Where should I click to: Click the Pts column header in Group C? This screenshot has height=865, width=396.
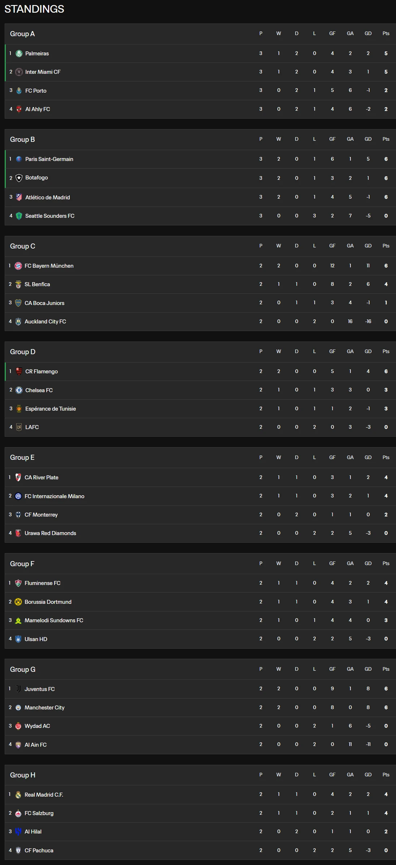tap(386, 246)
